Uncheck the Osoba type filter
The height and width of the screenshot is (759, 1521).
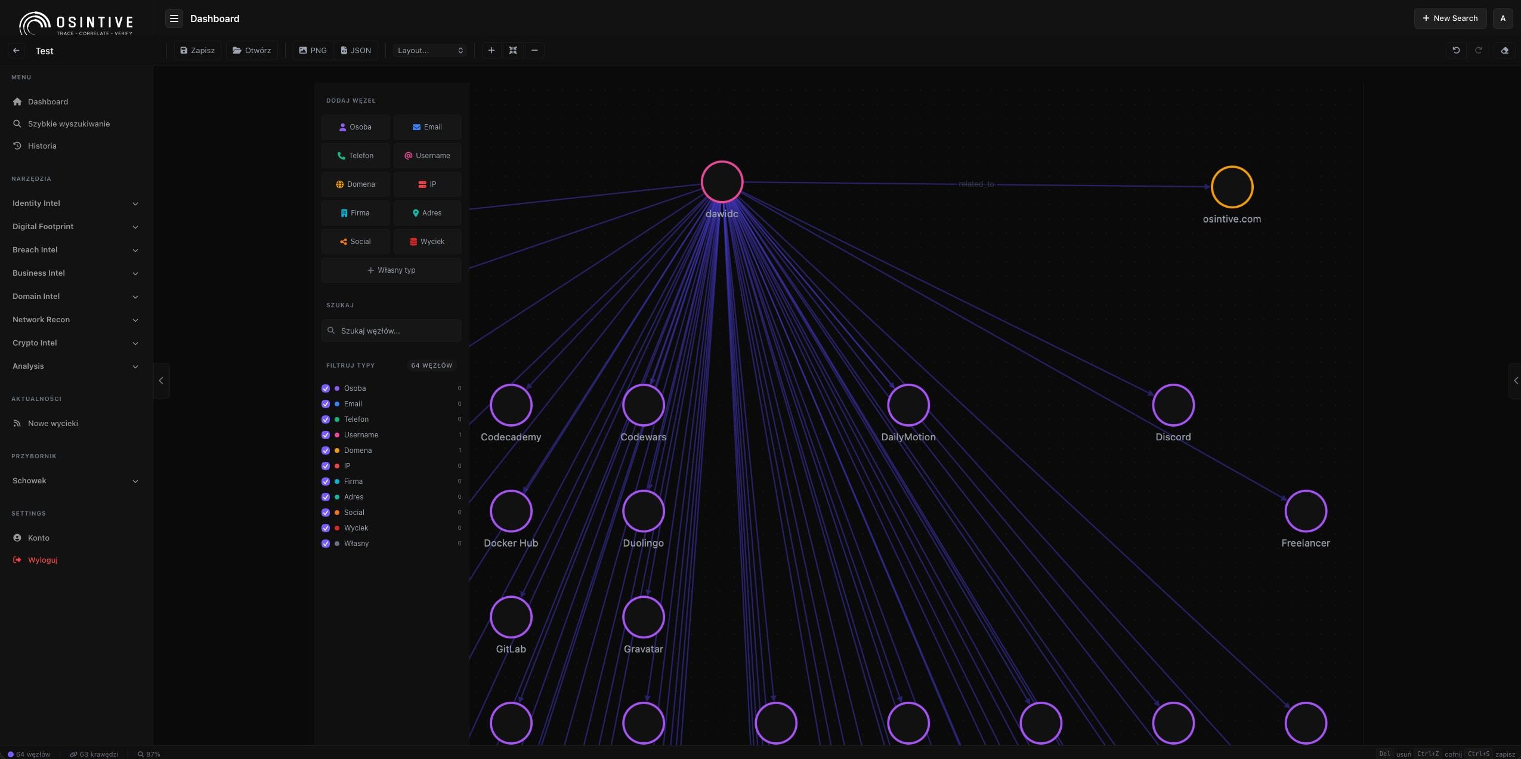[x=326, y=388]
